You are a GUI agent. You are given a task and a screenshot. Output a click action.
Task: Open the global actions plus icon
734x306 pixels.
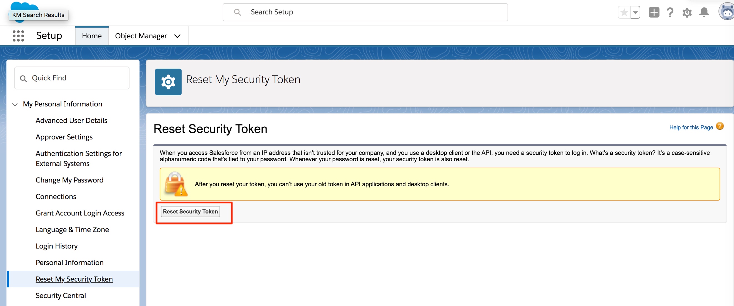click(654, 12)
